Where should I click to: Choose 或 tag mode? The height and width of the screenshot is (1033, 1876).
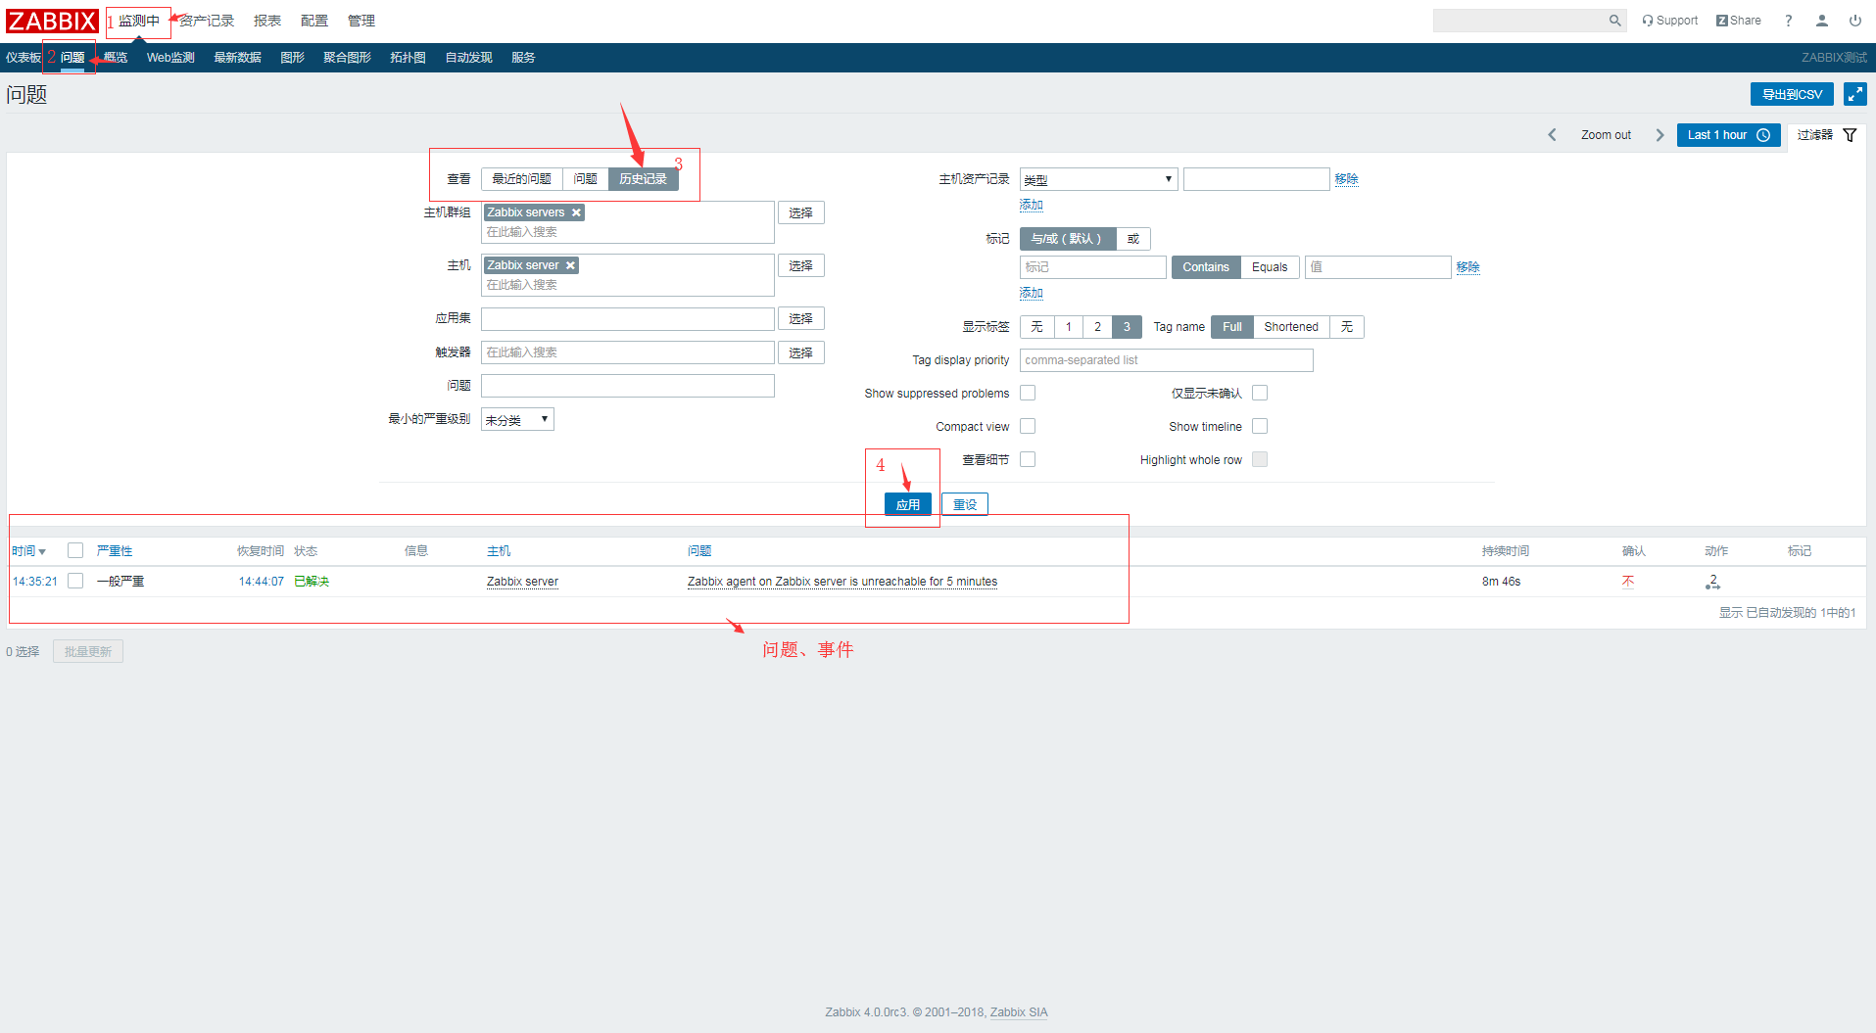tap(1133, 239)
